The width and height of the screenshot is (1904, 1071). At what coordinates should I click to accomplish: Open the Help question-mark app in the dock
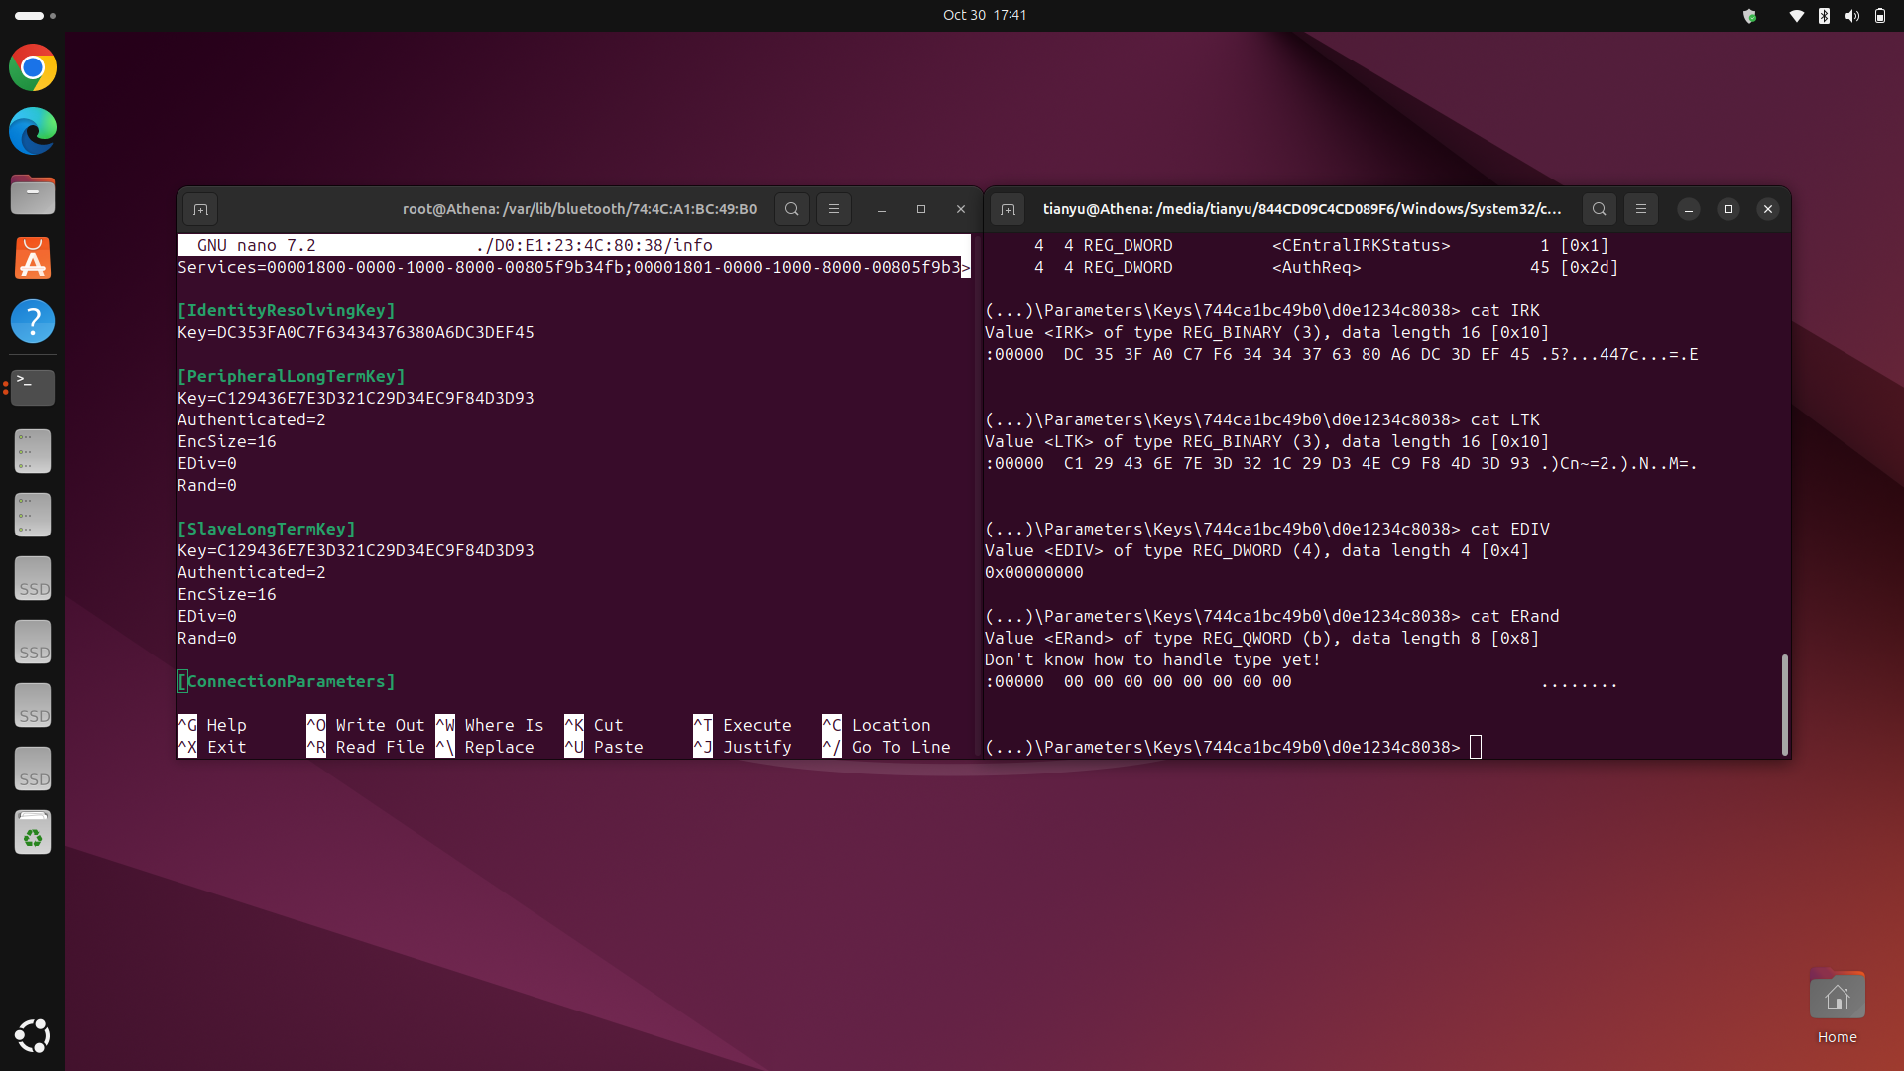tap(33, 321)
